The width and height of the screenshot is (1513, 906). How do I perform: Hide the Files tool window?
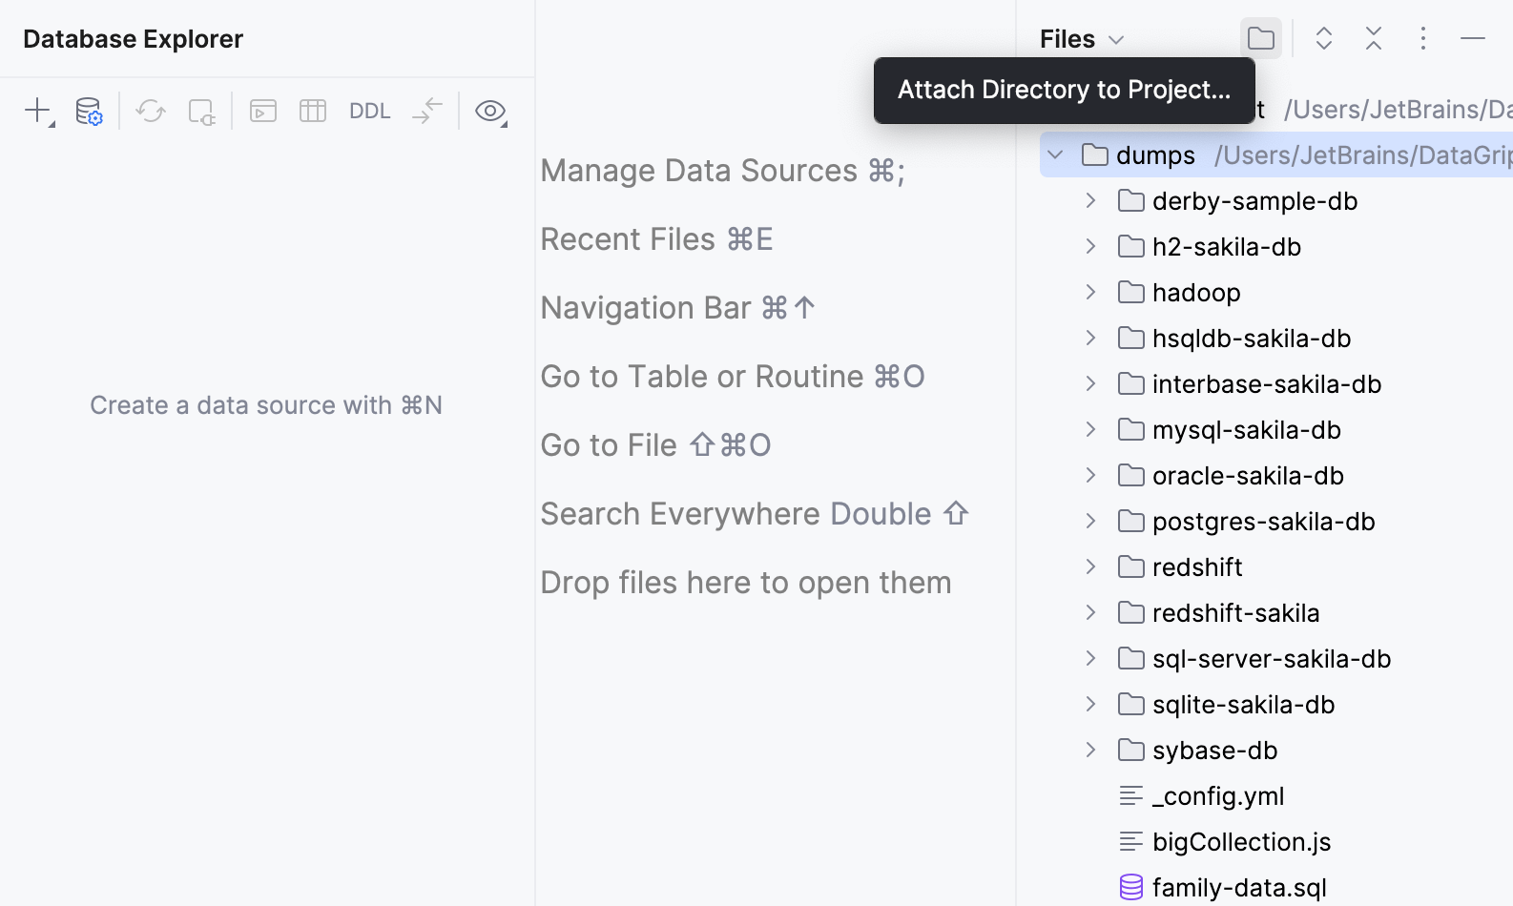click(1473, 38)
